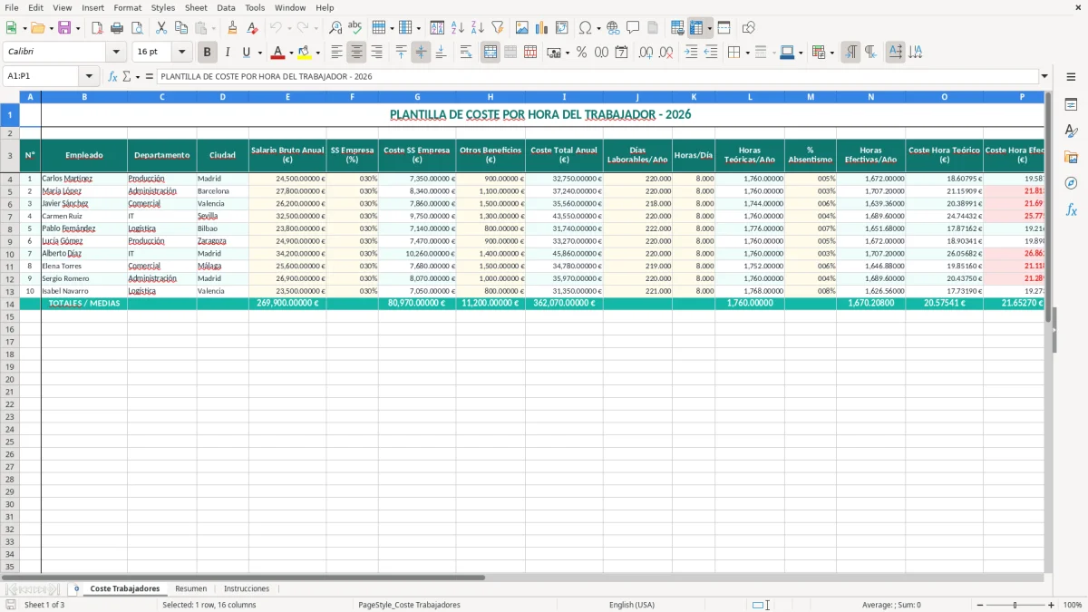This screenshot has height=612, width=1088.
Task: Click English (USA) language status
Action: [x=631, y=605]
